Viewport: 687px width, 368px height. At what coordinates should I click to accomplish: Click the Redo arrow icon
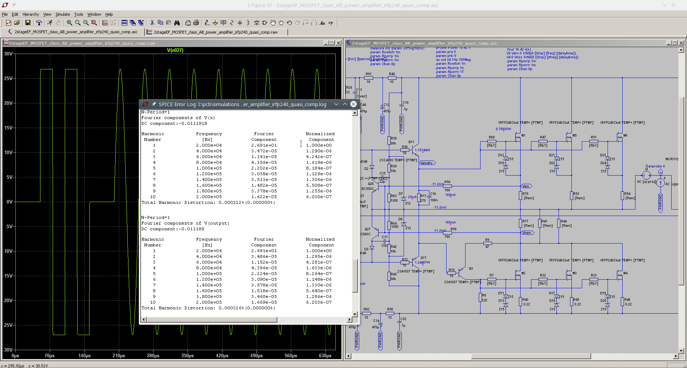click(298, 23)
